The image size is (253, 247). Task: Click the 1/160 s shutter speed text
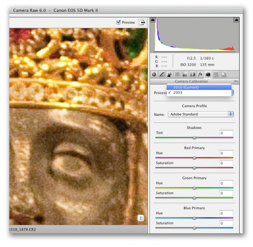pos(207,58)
